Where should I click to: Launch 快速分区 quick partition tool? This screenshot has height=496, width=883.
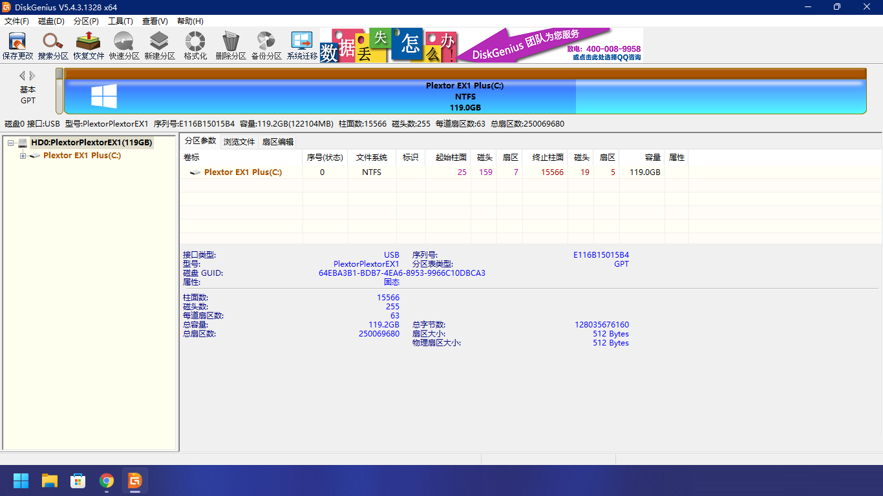click(124, 45)
